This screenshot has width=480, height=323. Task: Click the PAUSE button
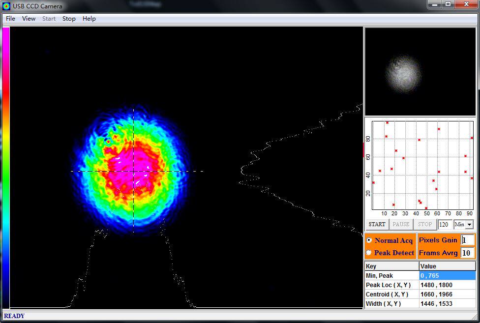coord(401,224)
